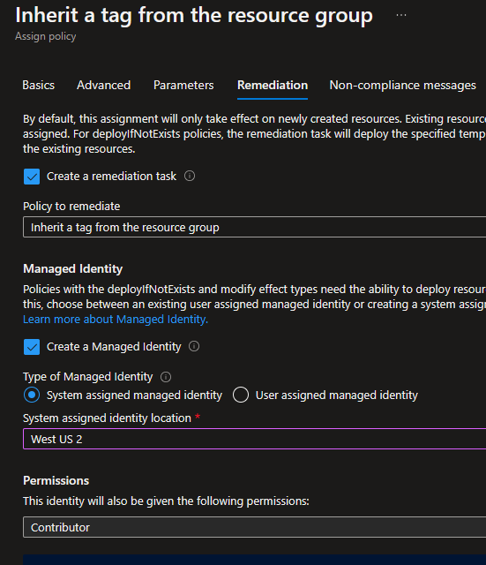Click info icon beside Create a Managed Identity
Image resolution: width=486 pixels, height=565 pixels.
[194, 346]
